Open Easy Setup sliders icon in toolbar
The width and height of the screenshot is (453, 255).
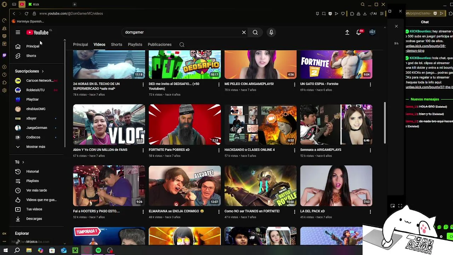pos(382,13)
